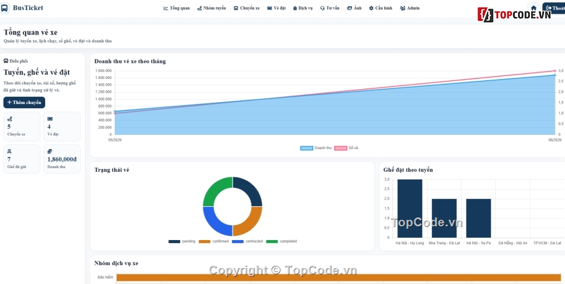Open Cấu hình settings menu

pos(381,8)
